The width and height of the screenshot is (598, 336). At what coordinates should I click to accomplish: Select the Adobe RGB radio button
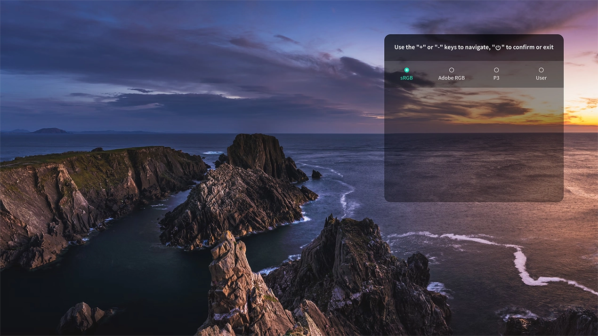pyautogui.click(x=451, y=70)
